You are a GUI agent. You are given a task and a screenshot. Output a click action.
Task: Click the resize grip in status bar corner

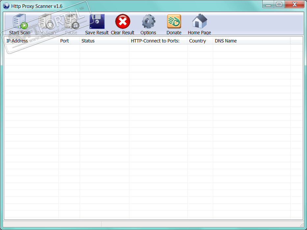(301, 224)
